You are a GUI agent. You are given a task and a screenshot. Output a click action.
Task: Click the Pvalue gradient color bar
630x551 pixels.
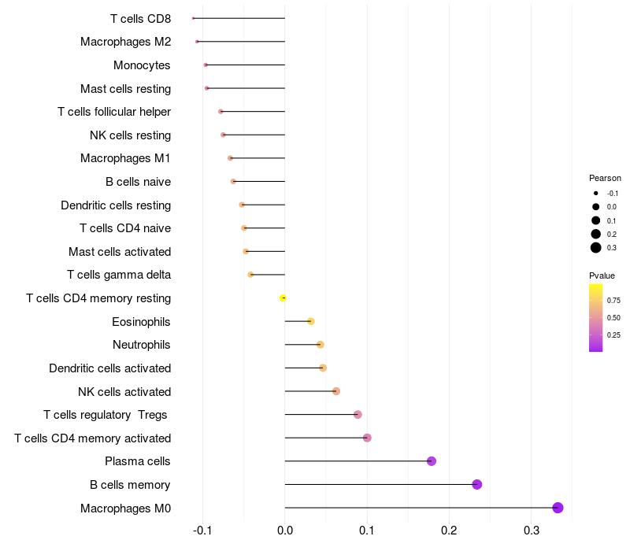[x=596, y=317]
